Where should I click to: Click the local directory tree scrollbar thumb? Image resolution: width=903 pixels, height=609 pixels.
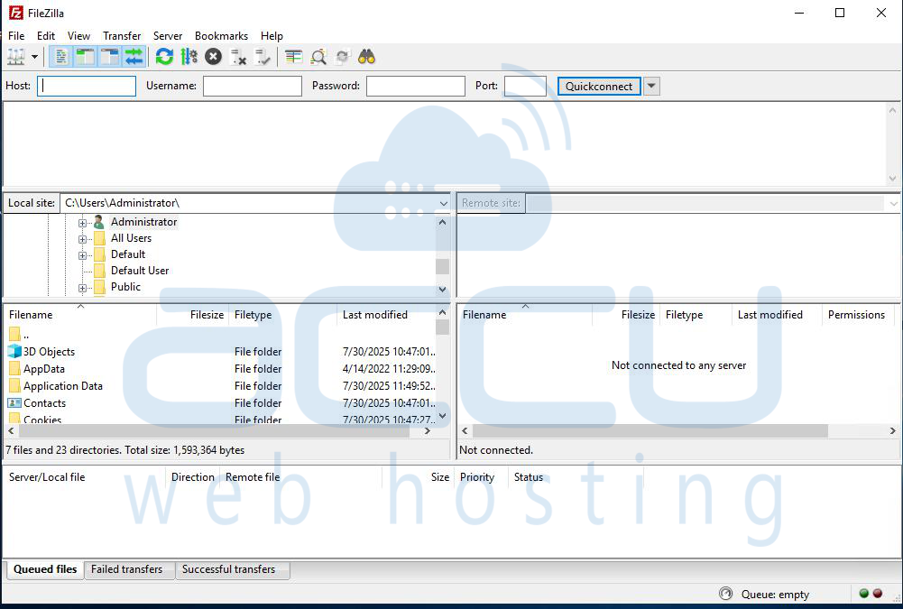coord(442,266)
